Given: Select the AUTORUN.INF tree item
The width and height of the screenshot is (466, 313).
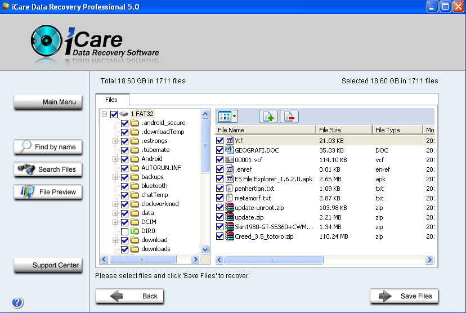Looking at the screenshot, I should pos(161,168).
